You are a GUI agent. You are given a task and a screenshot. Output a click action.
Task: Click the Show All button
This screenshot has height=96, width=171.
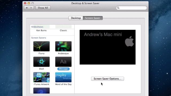point(43,8)
